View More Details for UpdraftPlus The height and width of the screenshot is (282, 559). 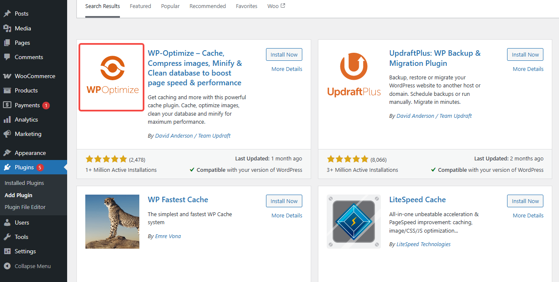click(x=528, y=69)
